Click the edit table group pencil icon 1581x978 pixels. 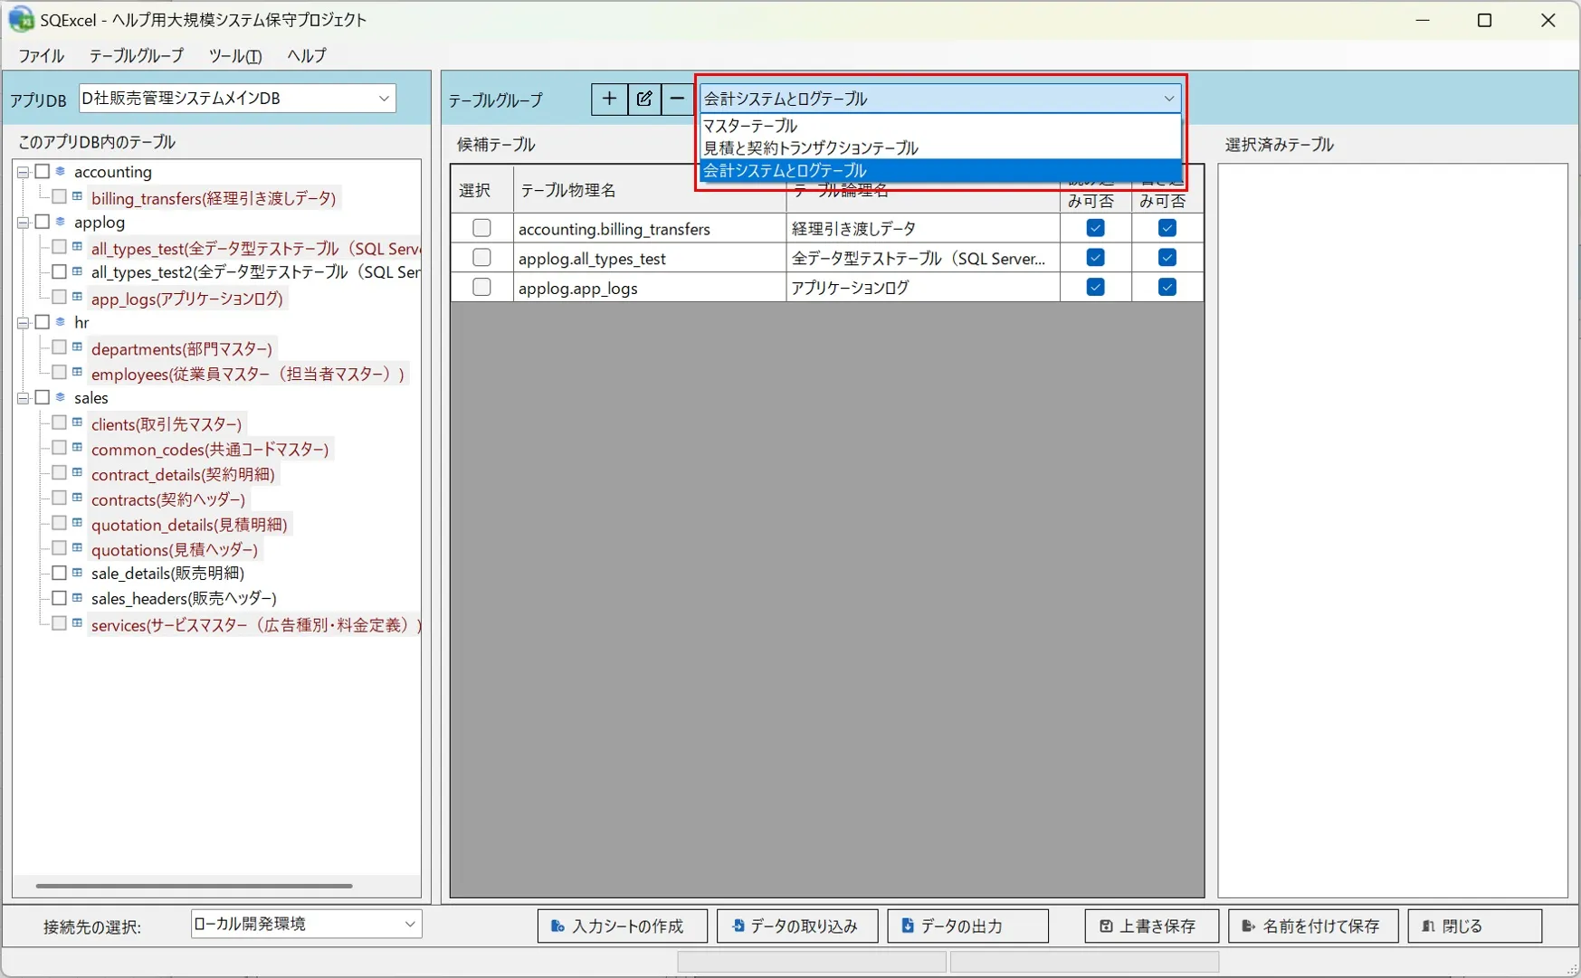coord(643,99)
